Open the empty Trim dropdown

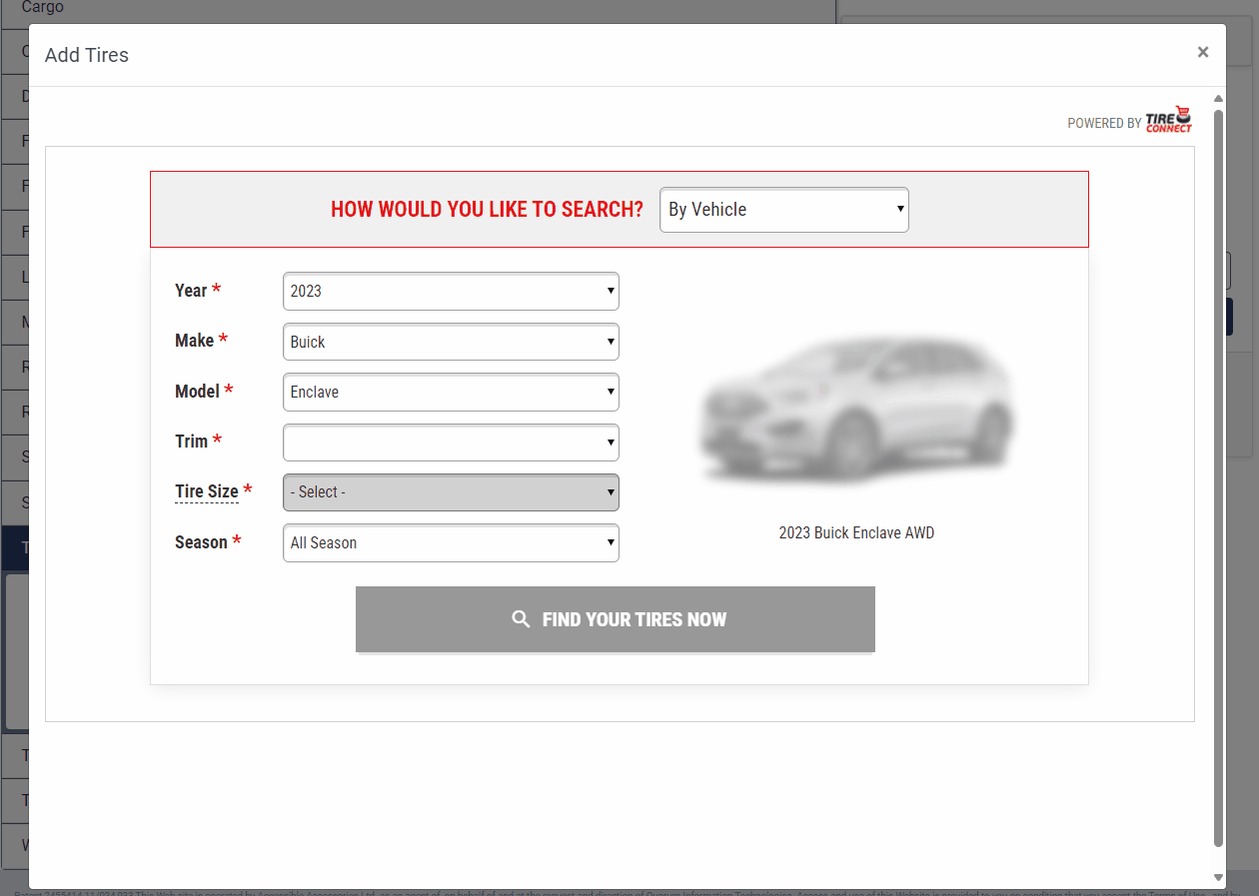click(451, 443)
